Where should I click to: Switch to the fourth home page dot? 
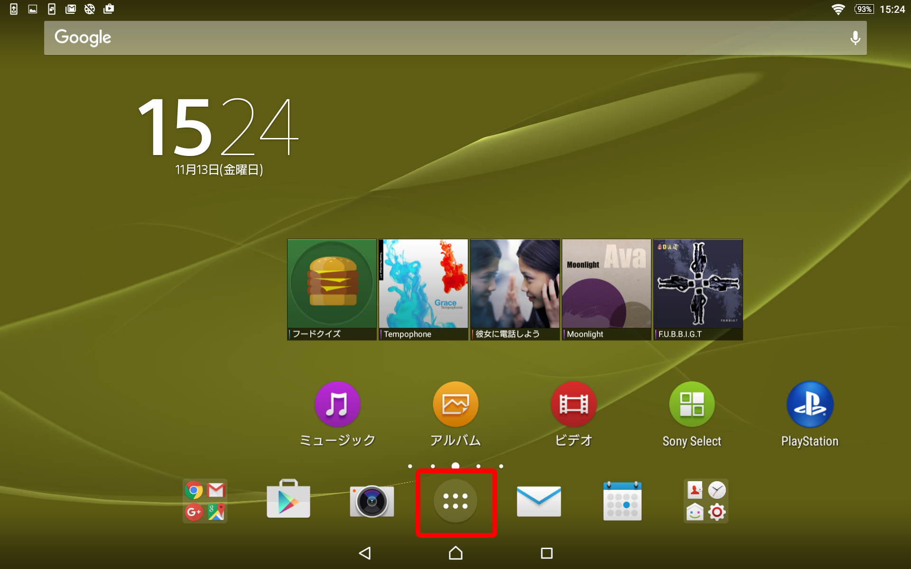pyautogui.click(x=478, y=466)
